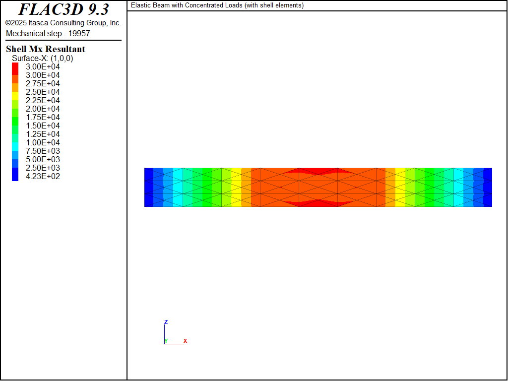Click the axis triad's Z axis label
The width and height of the screenshot is (508, 381).
[166, 322]
